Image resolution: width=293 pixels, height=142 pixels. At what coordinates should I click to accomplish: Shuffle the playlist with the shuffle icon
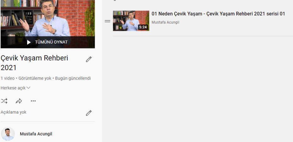click(4, 101)
